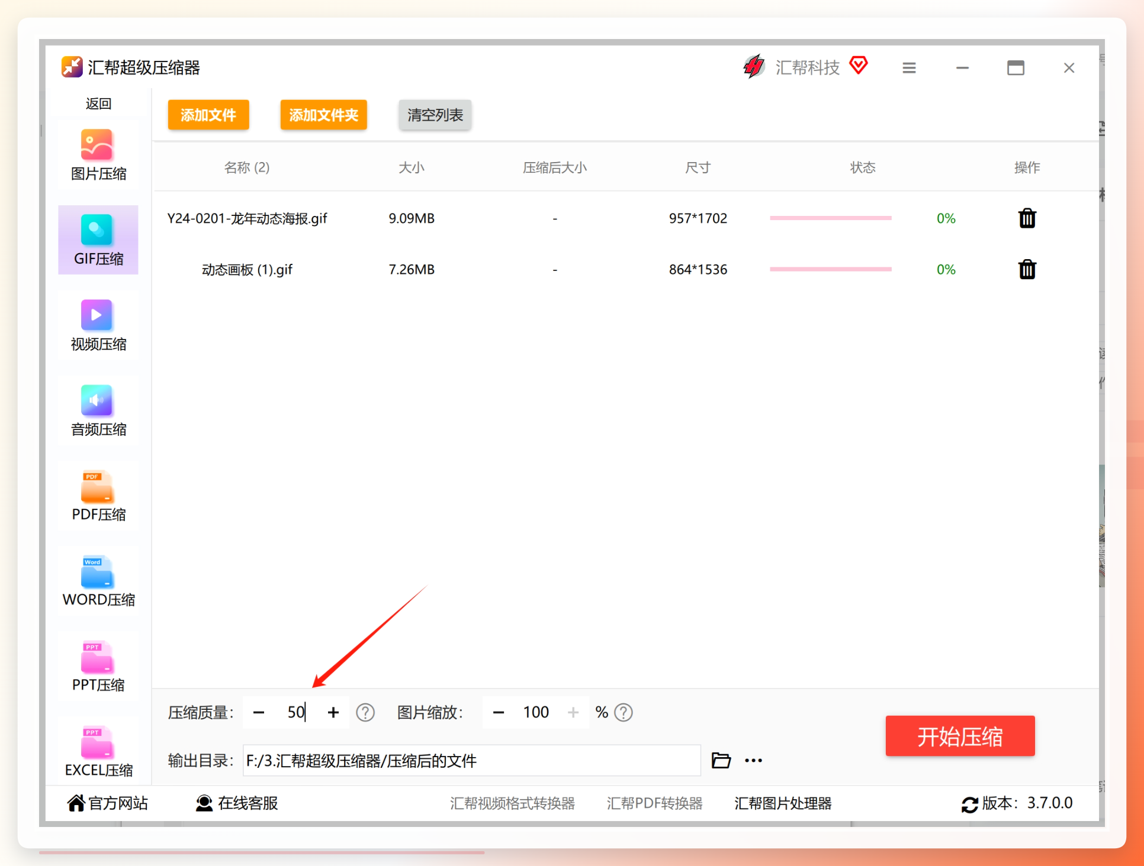Open the 音频压缩 audio compression tool
Viewport: 1144px width, 866px height.
tap(98, 411)
